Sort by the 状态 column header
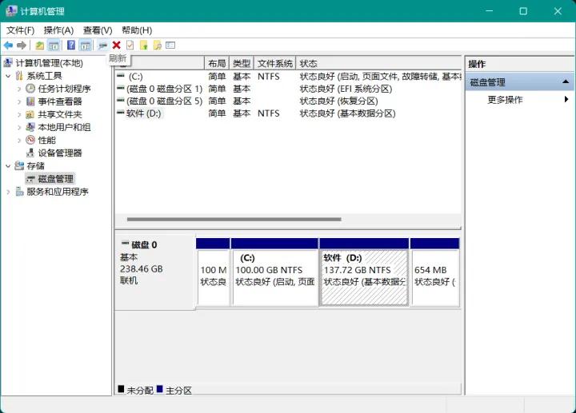 [x=378, y=63]
